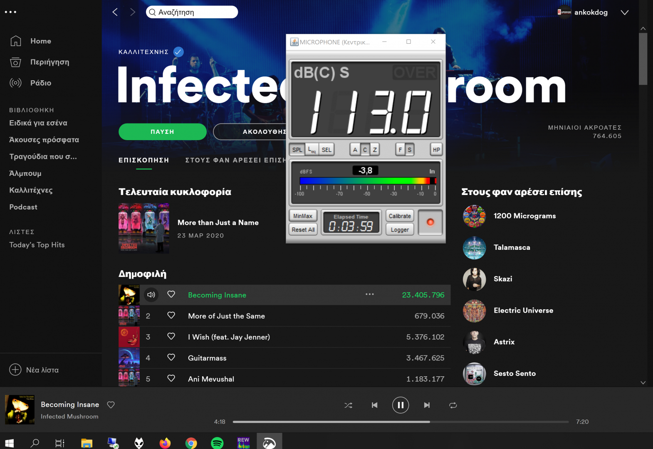
Task: Switch to ΣΤΟΥΣ ΦΑΝ ΑΡΕΣΕΙ ΕΠΙΣΗΣ tab
Action: point(235,160)
